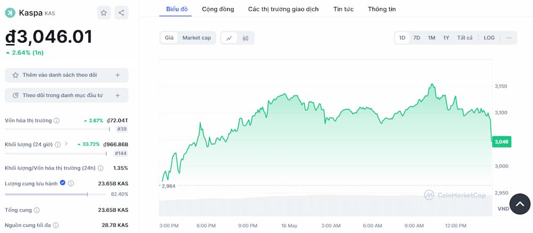Click the info icon beside Vốn hóa thị trường
Viewport: 533px width, 233px height.
(57, 121)
